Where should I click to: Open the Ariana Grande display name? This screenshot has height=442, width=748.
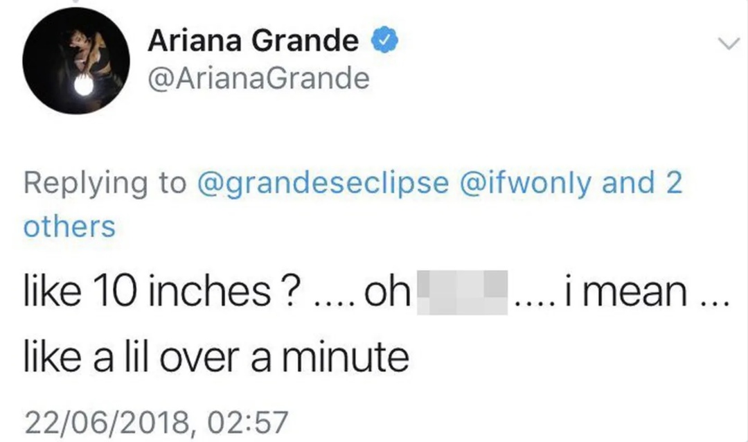click(x=253, y=40)
